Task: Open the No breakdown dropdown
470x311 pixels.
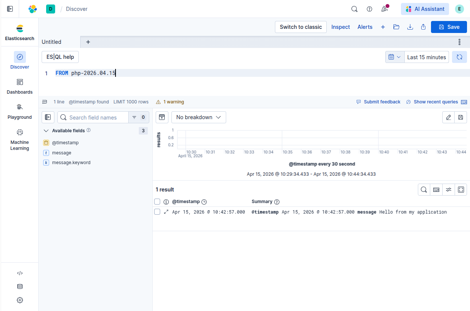Action: (198, 117)
